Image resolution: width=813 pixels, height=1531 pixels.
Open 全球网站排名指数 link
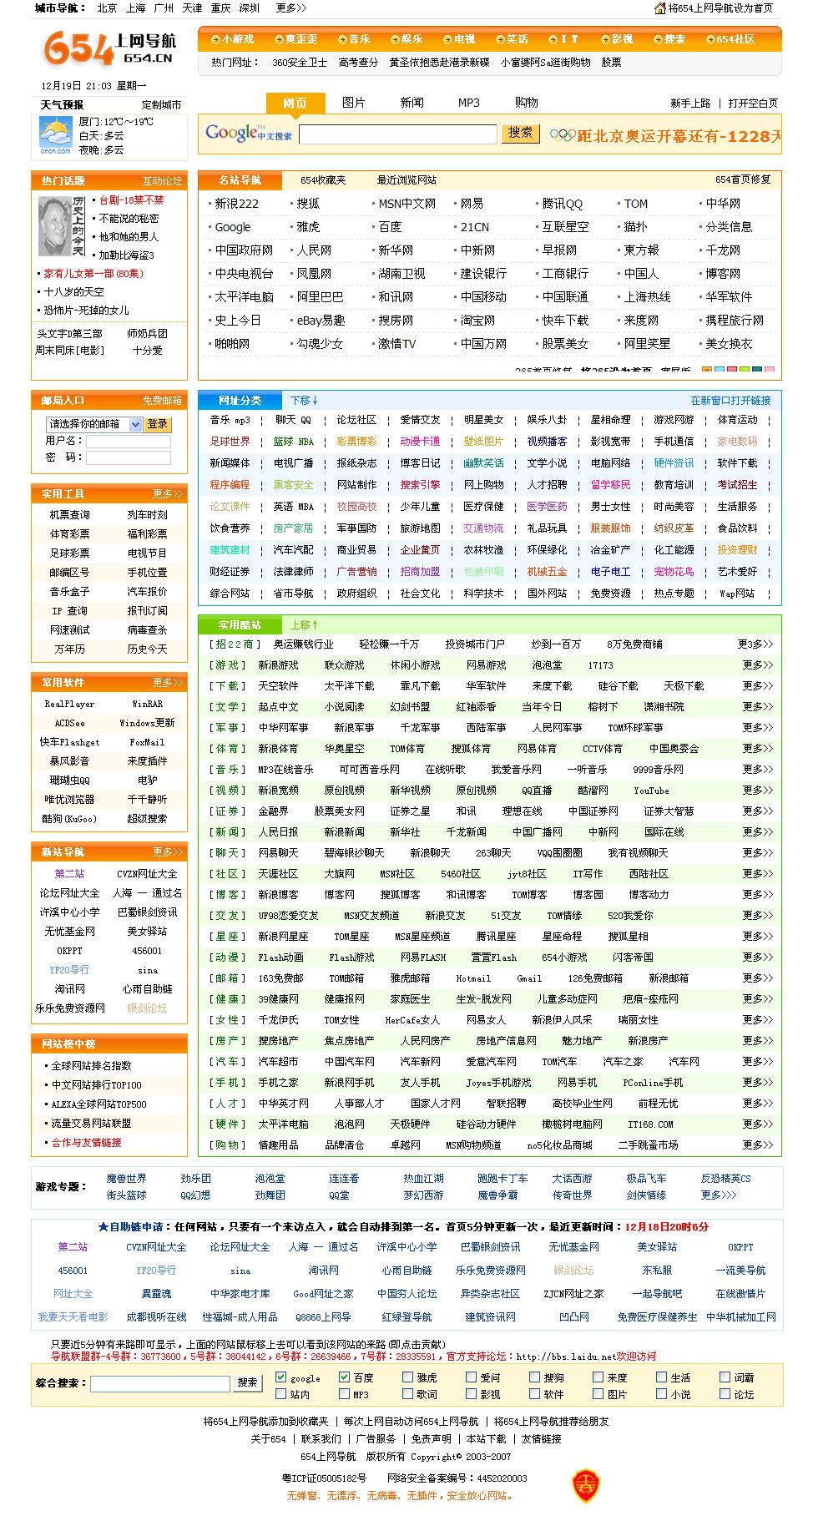click(91, 1066)
